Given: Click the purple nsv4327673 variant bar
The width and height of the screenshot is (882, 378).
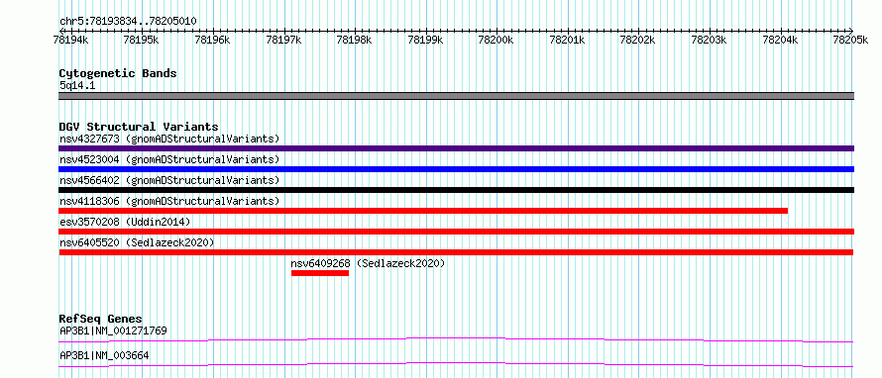Looking at the screenshot, I should tap(456, 148).
